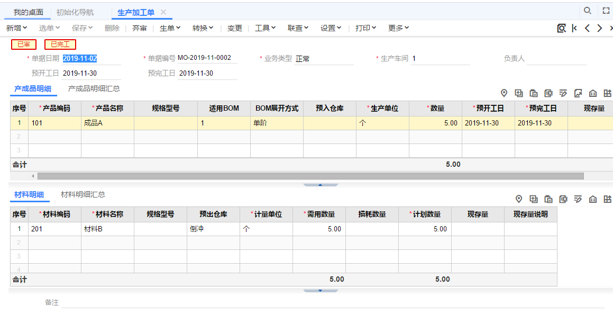613x314 pixels.
Task: Click location pin icon in product detail toolbar
Action: (x=504, y=93)
